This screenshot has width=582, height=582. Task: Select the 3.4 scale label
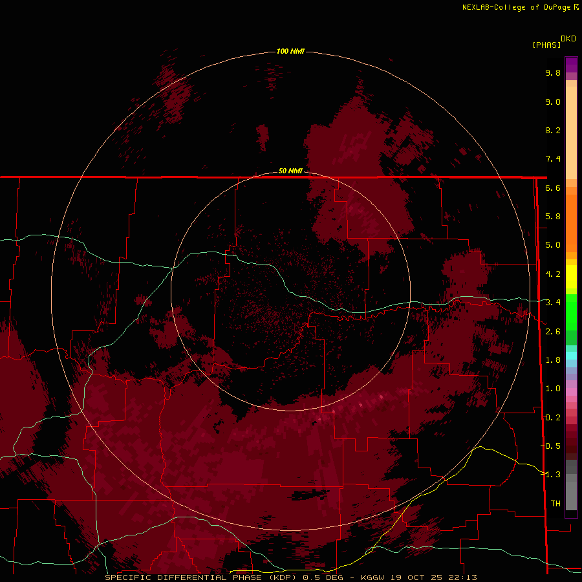pyautogui.click(x=553, y=303)
